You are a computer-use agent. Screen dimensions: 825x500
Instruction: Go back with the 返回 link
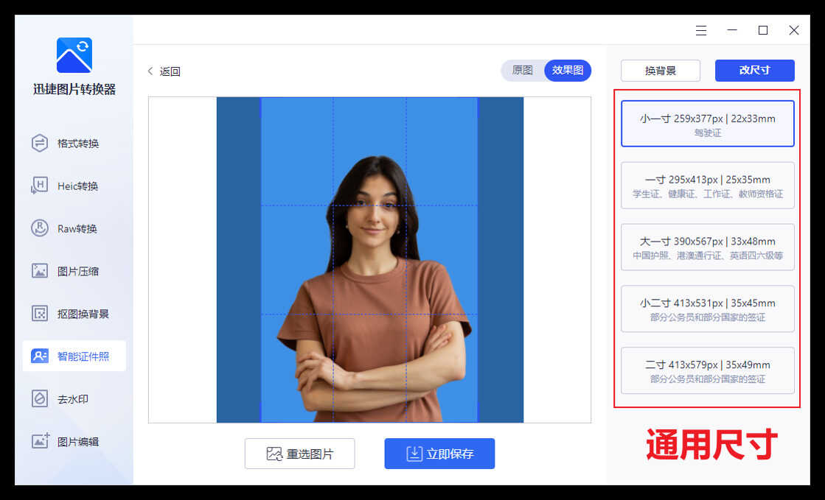[x=164, y=71]
